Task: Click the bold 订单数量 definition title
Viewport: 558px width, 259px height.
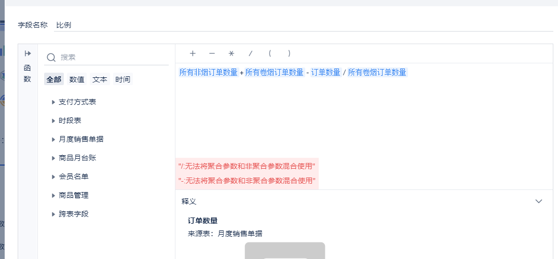Action: click(x=202, y=221)
